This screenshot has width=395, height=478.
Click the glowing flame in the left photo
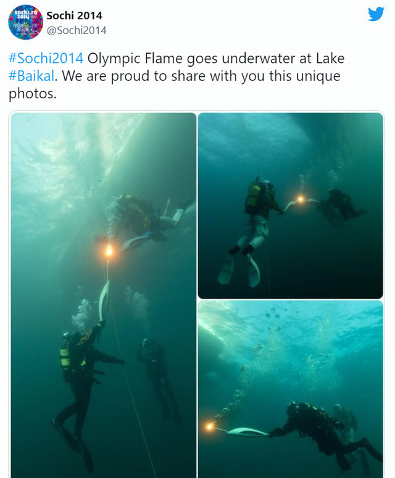pos(109,251)
